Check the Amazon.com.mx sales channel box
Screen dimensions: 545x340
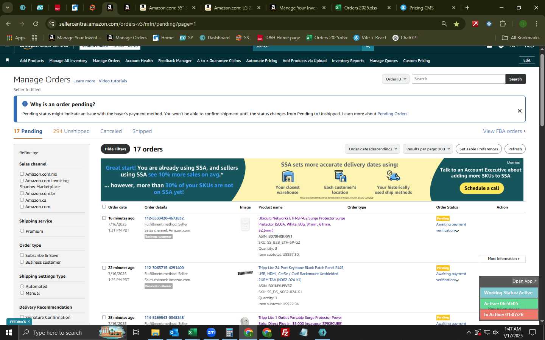(22, 174)
